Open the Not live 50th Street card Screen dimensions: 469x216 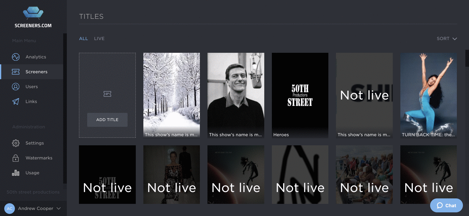click(x=107, y=174)
